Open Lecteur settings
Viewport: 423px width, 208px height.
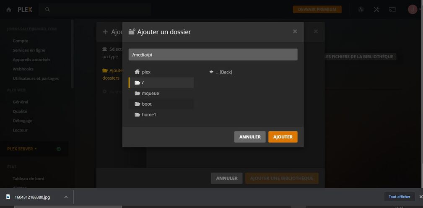(x=20, y=130)
